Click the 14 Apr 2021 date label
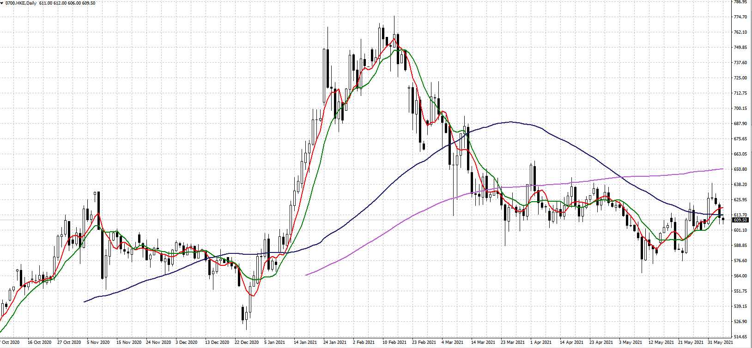The width and height of the screenshot is (752, 348). 571,342
